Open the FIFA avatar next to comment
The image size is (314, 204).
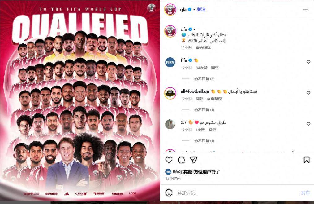(x=170, y=62)
